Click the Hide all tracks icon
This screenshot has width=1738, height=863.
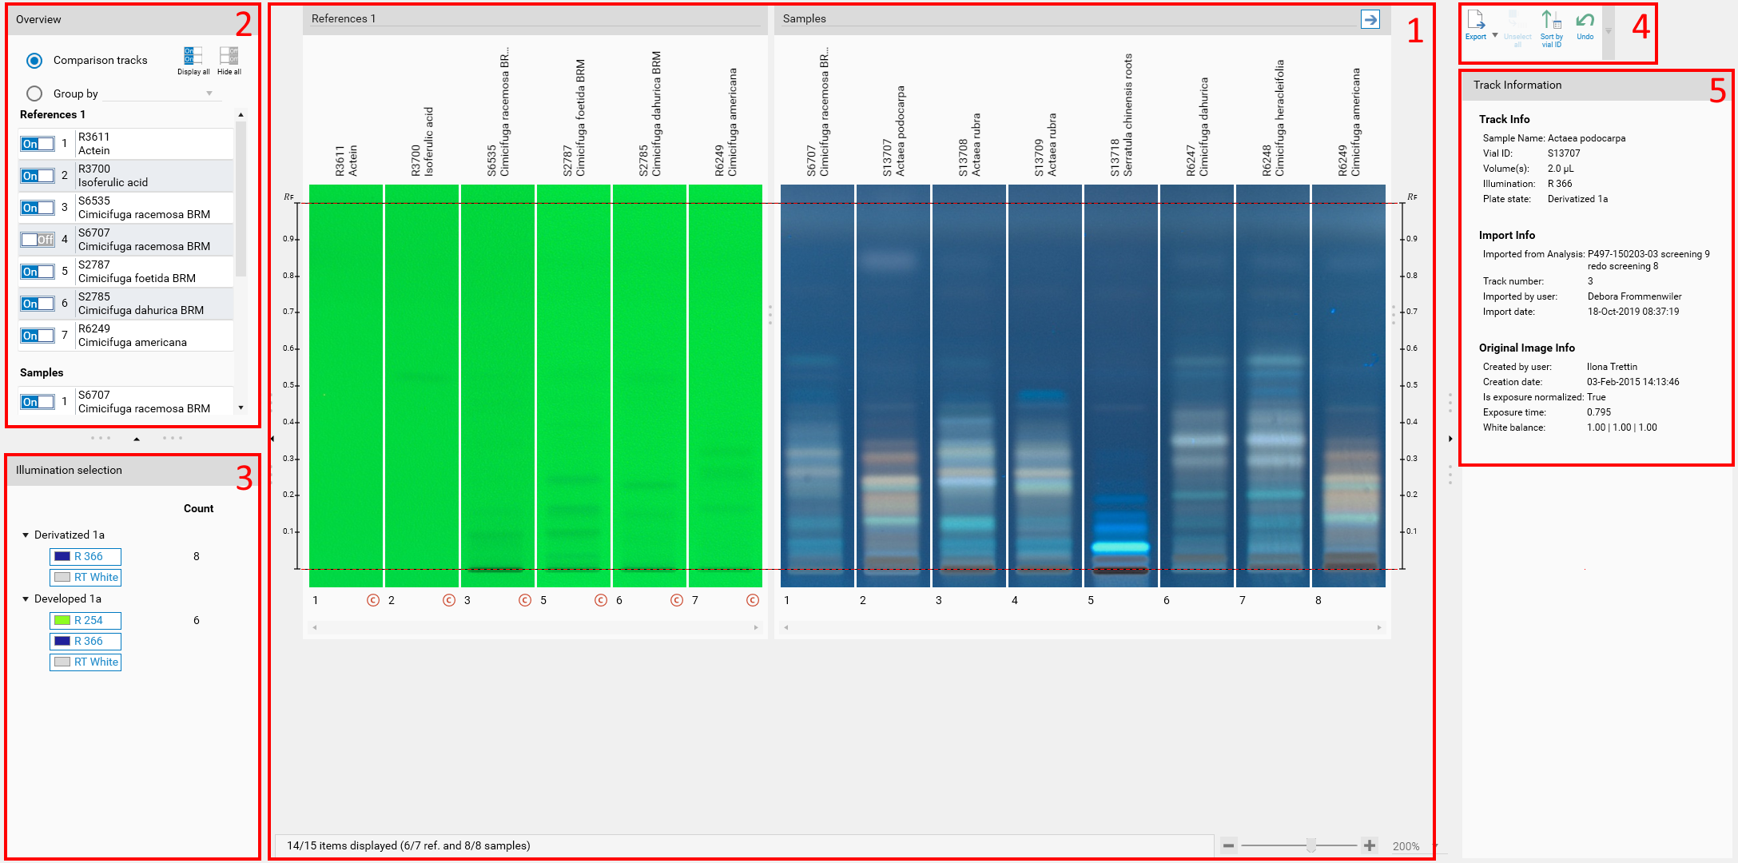pyautogui.click(x=229, y=56)
